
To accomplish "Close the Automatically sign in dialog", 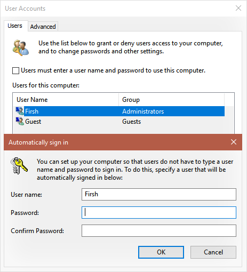I will click(234, 142).
